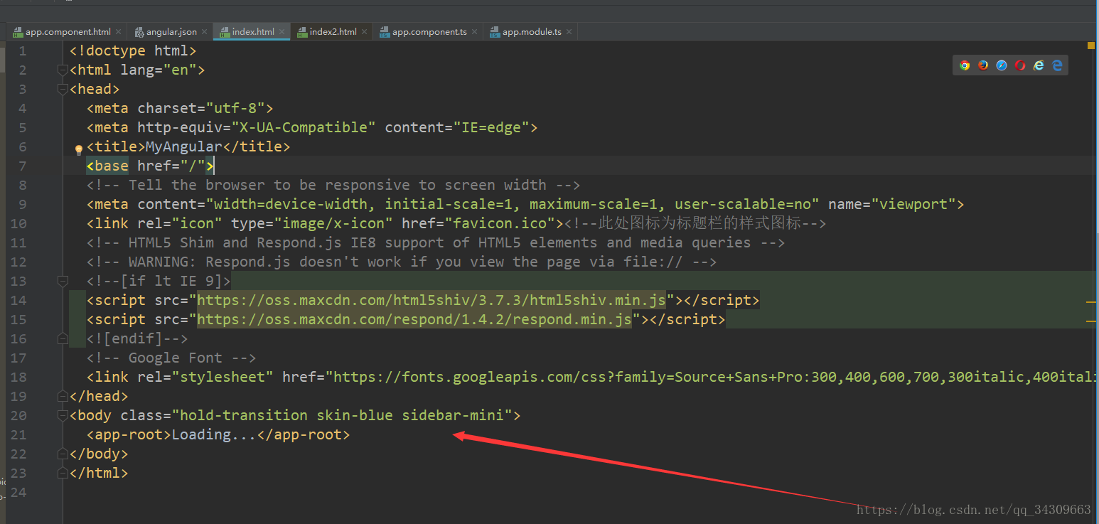Image resolution: width=1099 pixels, height=524 pixels.
Task: Click the Loading... text in app-root
Action: (214, 434)
